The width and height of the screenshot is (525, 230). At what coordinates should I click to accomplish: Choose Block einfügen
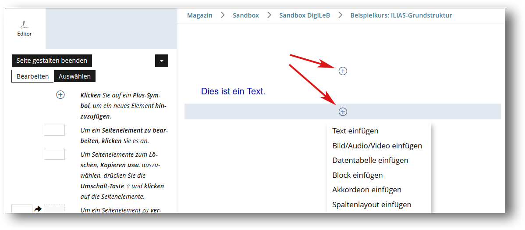coord(357,175)
